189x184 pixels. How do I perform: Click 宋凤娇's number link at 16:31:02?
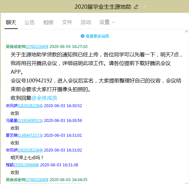(30, 150)
